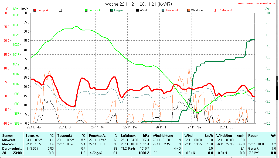Click the km/h axis unit label
The width and height of the screenshot is (279, 158).
point(25,9)
